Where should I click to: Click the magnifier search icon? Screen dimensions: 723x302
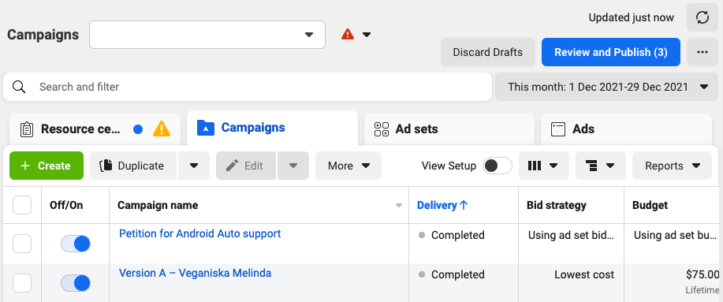point(19,87)
